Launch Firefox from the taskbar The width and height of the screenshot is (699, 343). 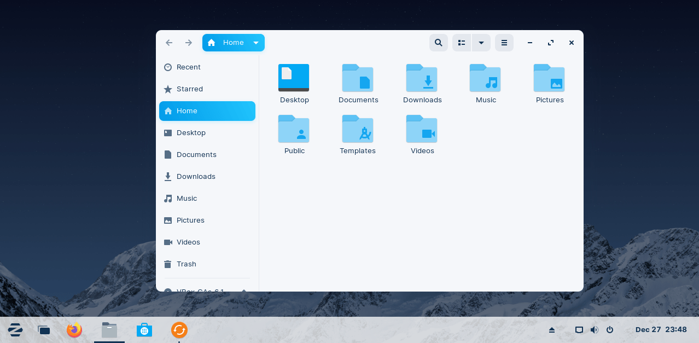click(x=74, y=330)
